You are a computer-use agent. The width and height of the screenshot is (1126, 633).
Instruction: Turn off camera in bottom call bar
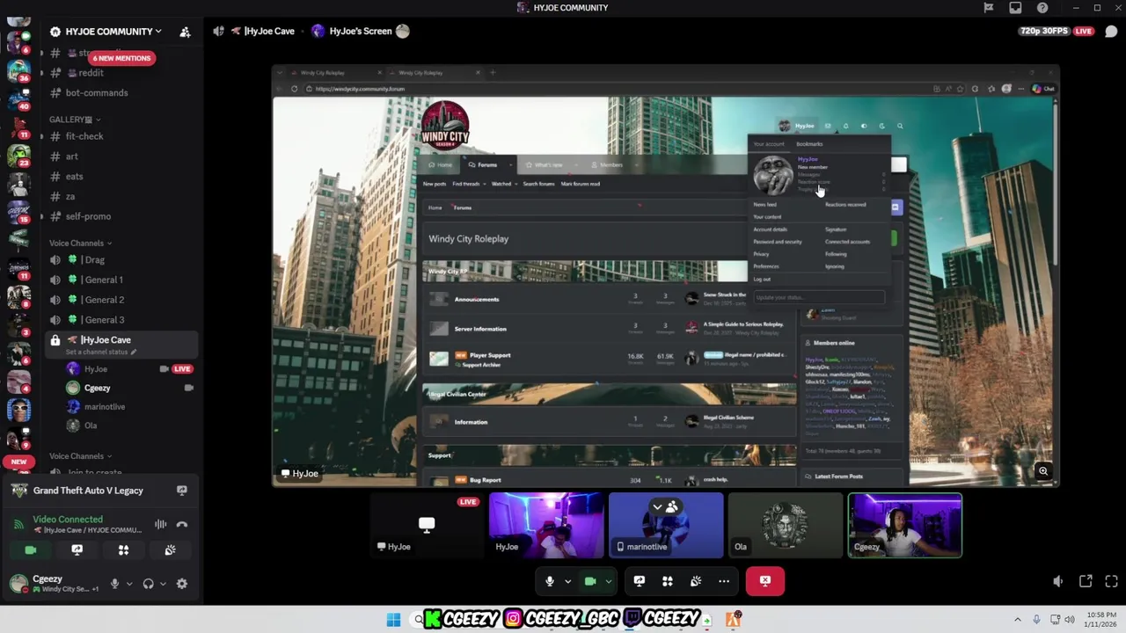590,581
